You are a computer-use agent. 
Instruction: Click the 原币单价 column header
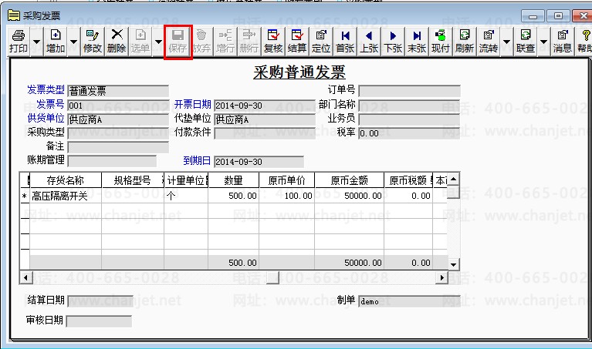tap(287, 180)
